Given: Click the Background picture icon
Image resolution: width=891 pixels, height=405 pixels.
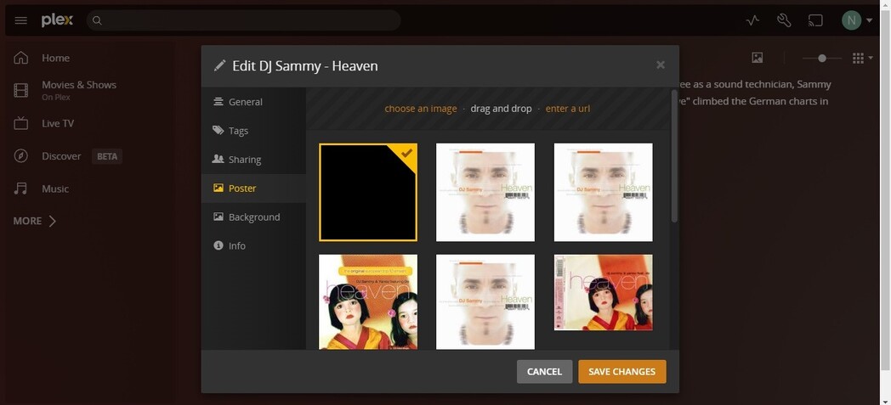Looking at the screenshot, I should tap(218, 217).
